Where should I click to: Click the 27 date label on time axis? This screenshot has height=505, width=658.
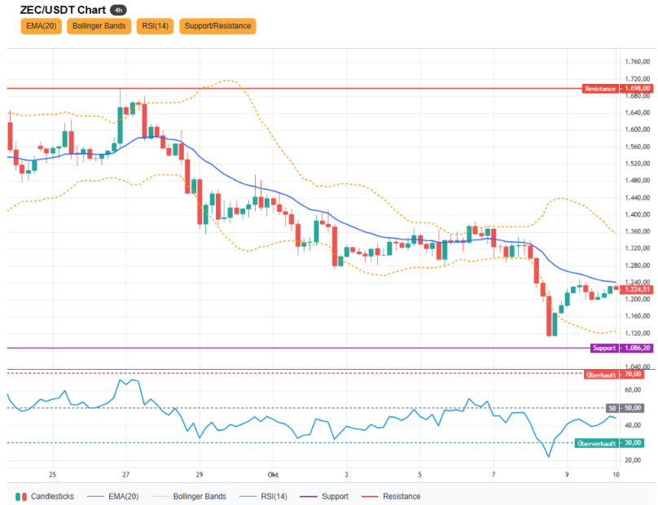126,475
